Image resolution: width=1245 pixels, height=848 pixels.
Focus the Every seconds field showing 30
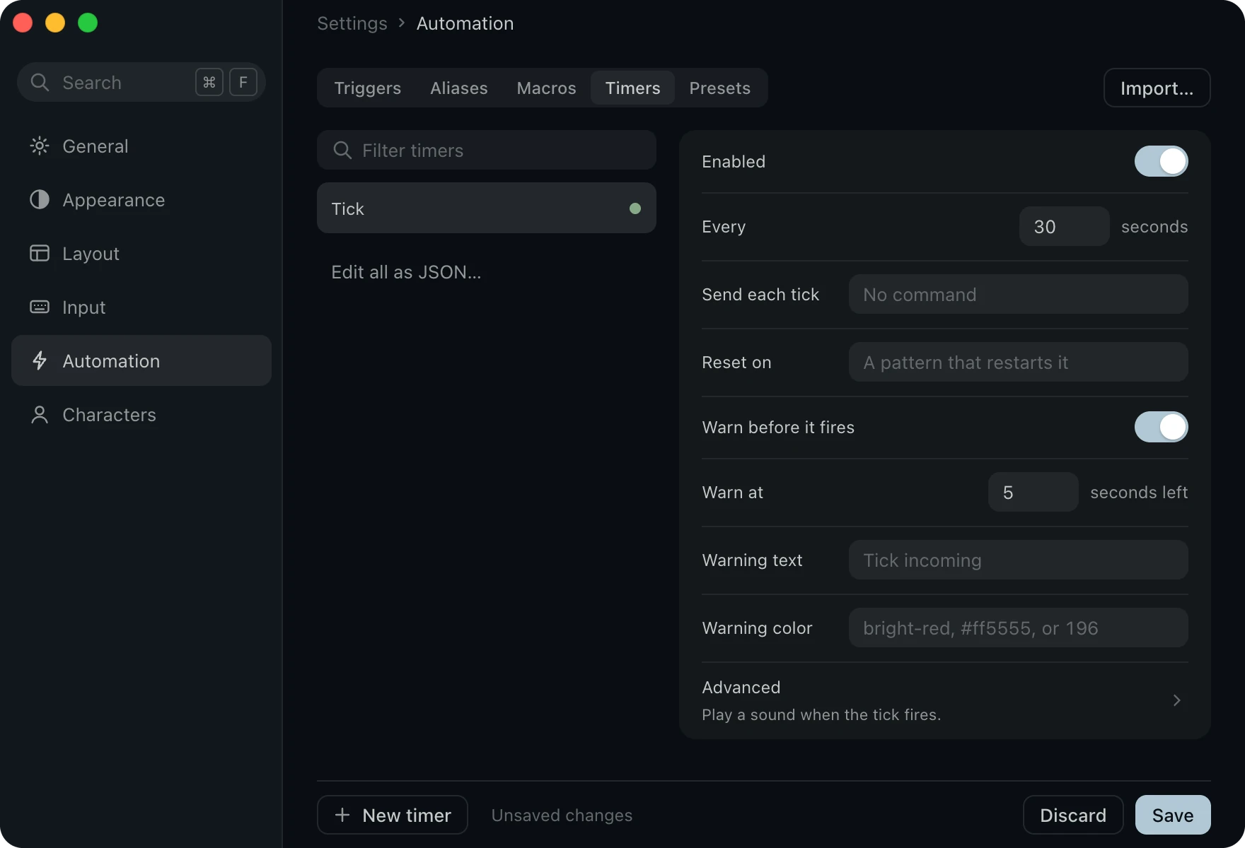point(1064,227)
